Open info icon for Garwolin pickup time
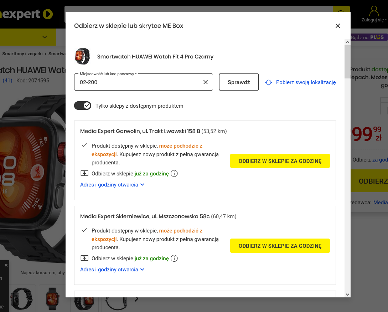388x312 pixels. pos(174,174)
